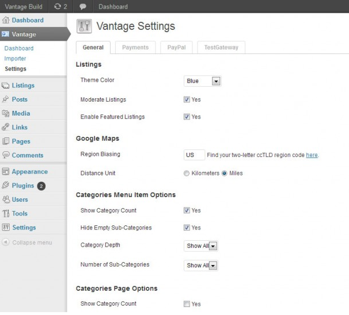Screen dimensions: 349x315
Task: Open the Listings menu label in sidebar
Action: 23,86
